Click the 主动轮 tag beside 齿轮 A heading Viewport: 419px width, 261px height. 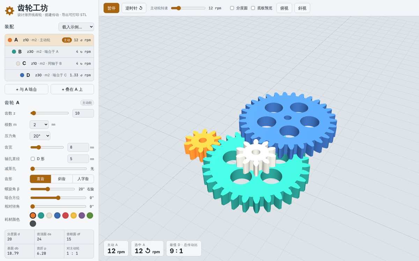pos(87,103)
